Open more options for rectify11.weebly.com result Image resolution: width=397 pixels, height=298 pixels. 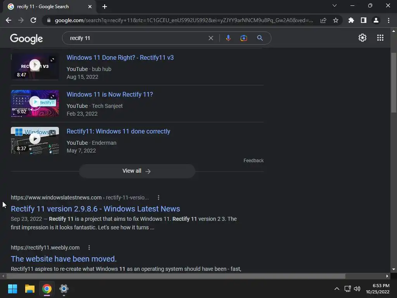(x=89, y=248)
